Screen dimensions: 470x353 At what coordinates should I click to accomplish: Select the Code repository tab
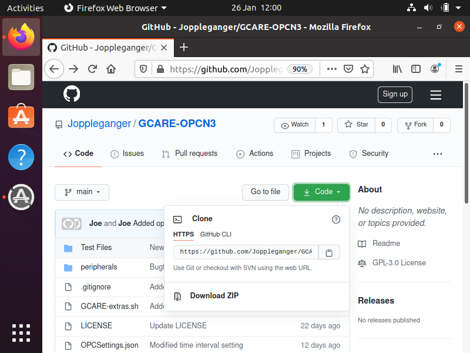pos(78,154)
